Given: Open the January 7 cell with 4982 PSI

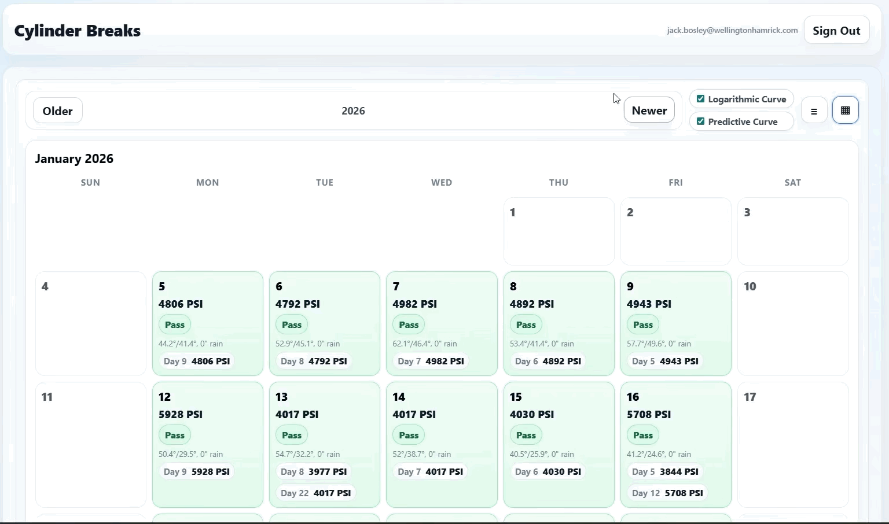Looking at the screenshot, I should (442, 323).
